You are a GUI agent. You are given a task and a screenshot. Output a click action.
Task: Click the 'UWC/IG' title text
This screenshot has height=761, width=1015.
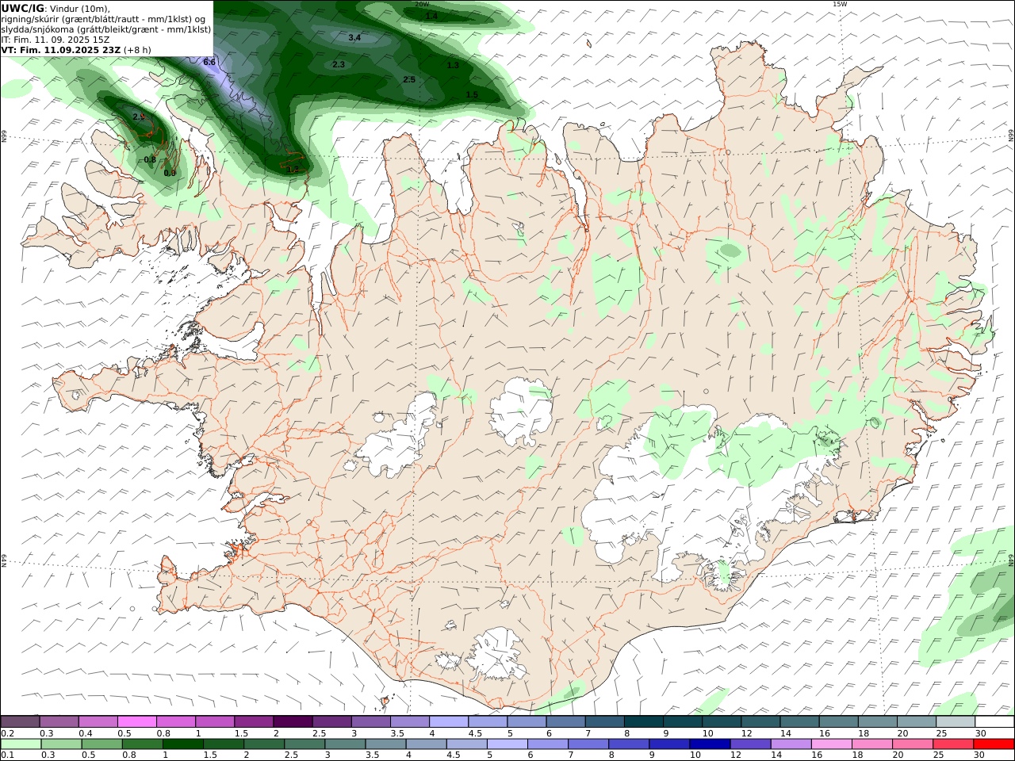pyautogui.click(x=23, y=9)
